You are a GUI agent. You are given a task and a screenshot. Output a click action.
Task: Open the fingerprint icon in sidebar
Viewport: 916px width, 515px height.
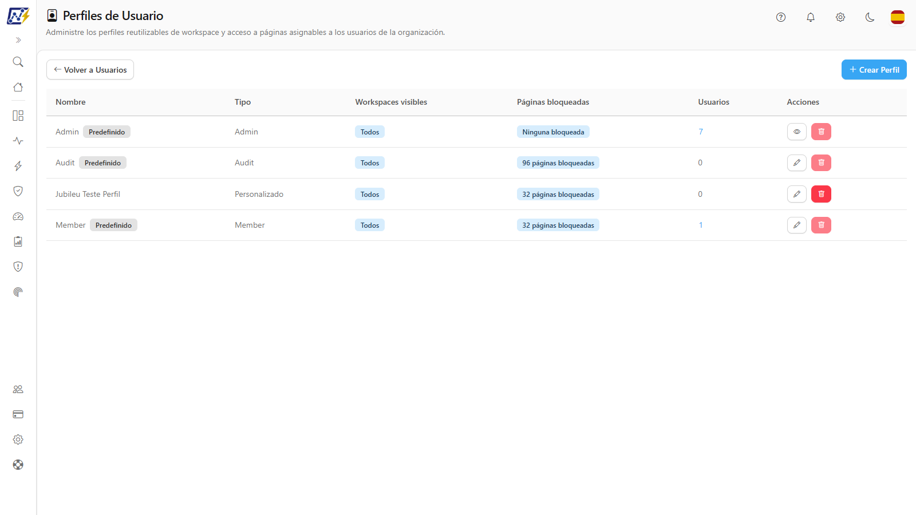(18, 292)
